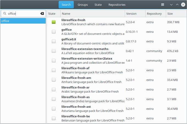Sort packages by Name column header
This screenshot has height=124, width=187.
[x=92, y=14]
